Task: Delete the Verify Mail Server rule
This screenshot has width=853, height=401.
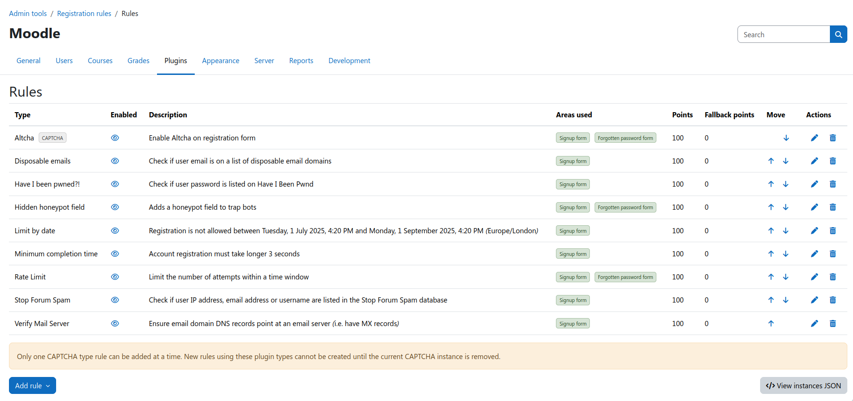Action: (x=833, y=324)
